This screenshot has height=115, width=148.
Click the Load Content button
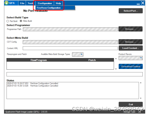pos(131,48)
